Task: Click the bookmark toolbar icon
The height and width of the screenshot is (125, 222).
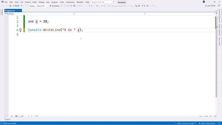Action: click(x=147, y=6)
